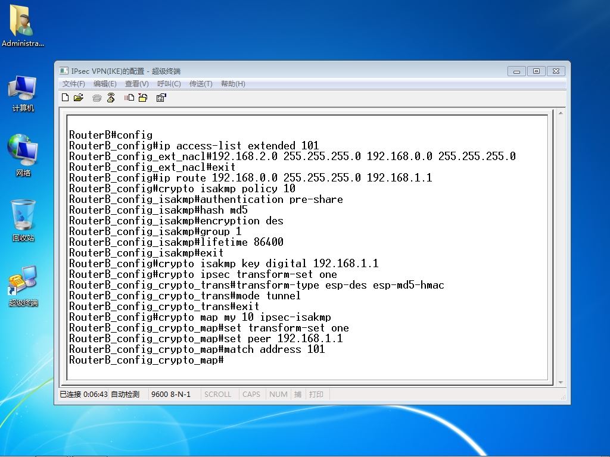Image resolution: width=610 pixels, height=457 pixels.
Task: Close the 超级终端 window
Action: [x=556, y=71]
